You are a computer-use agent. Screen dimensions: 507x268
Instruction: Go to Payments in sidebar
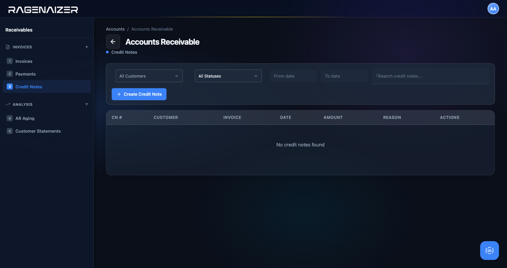pos(47,74)
